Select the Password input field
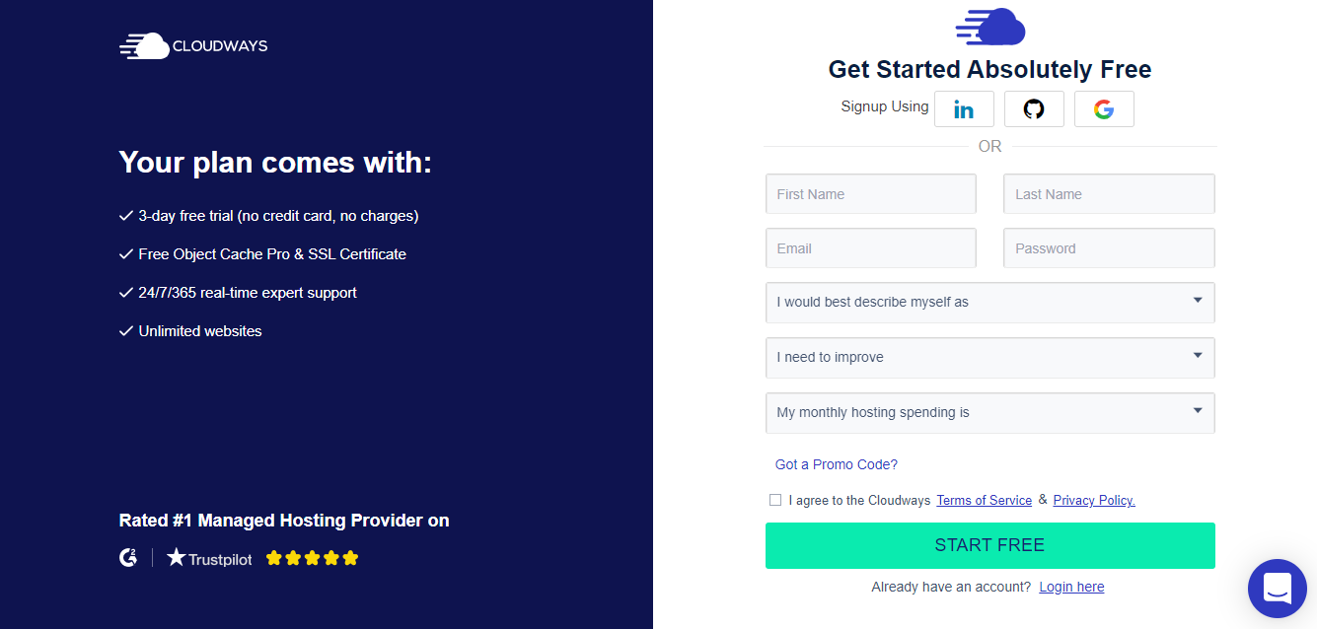The height and width of the screenshot is (629, 1317). click(x=1109, y=248)
